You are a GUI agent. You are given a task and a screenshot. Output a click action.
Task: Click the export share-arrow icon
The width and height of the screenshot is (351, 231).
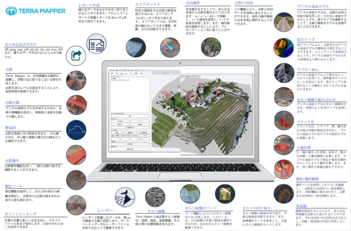pyautogui.click(x=76, y=56)
